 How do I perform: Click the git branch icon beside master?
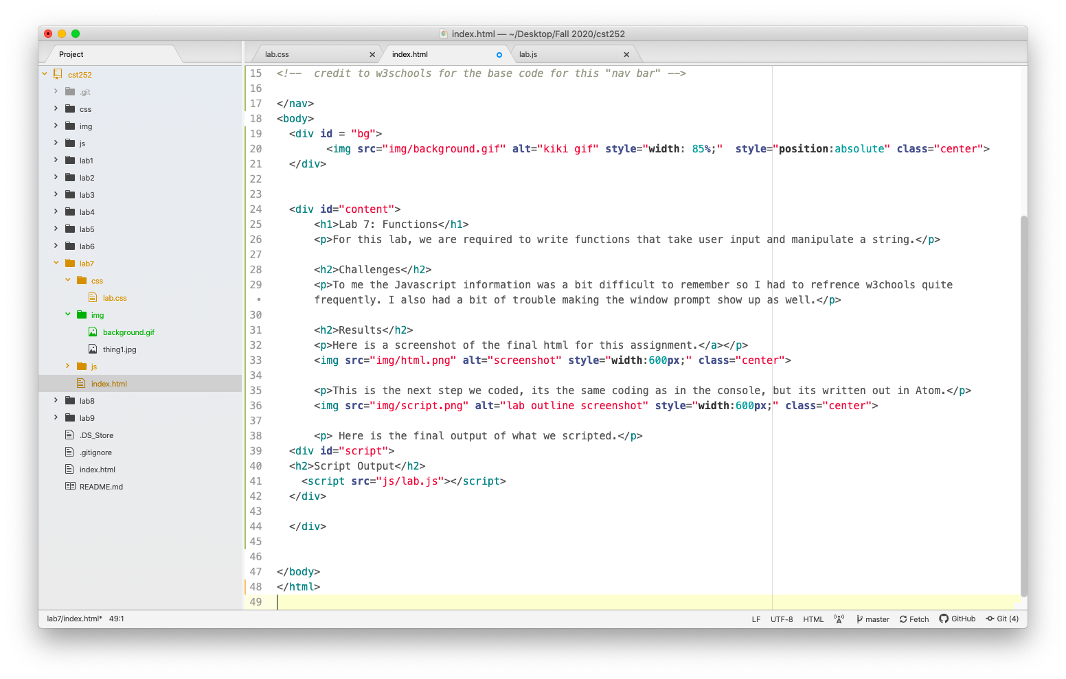pyautogui.click(x=859, y=619)
